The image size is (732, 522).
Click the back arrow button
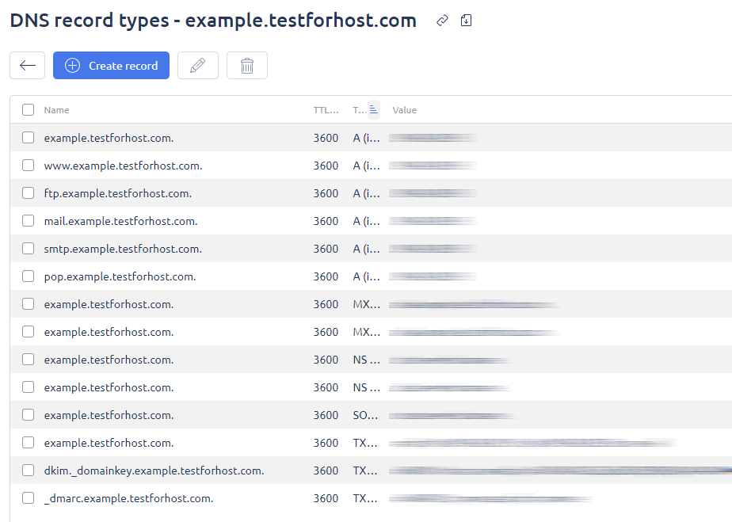point(27,66)
